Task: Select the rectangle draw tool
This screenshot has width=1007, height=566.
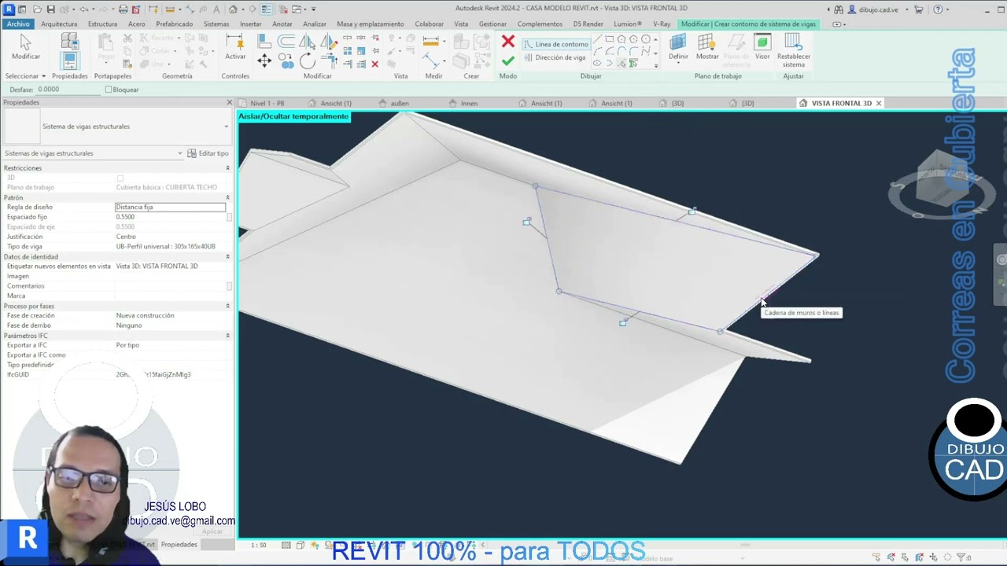Action: coord(610,39)
